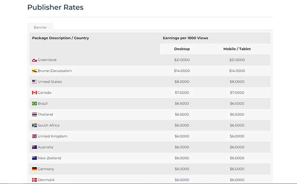This screenshot has height=184, width=297.
Task: Select the United States flag icon
Action: point(34,82)
